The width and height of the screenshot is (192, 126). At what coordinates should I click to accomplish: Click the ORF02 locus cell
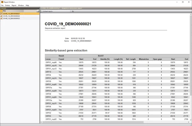[48, 113]
